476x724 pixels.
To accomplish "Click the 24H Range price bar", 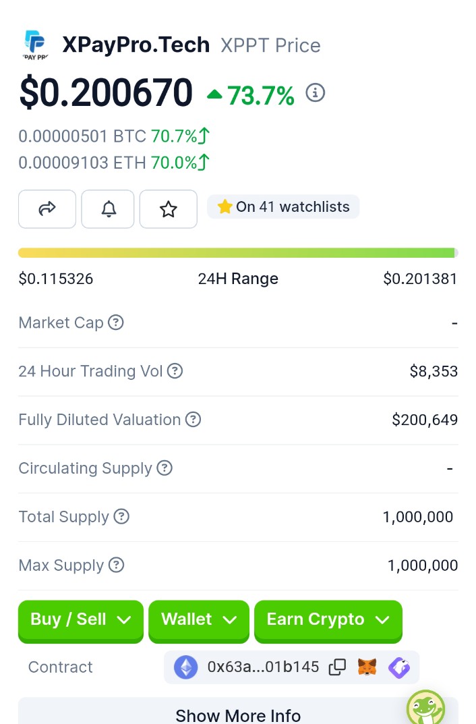I will pos(238,252).
